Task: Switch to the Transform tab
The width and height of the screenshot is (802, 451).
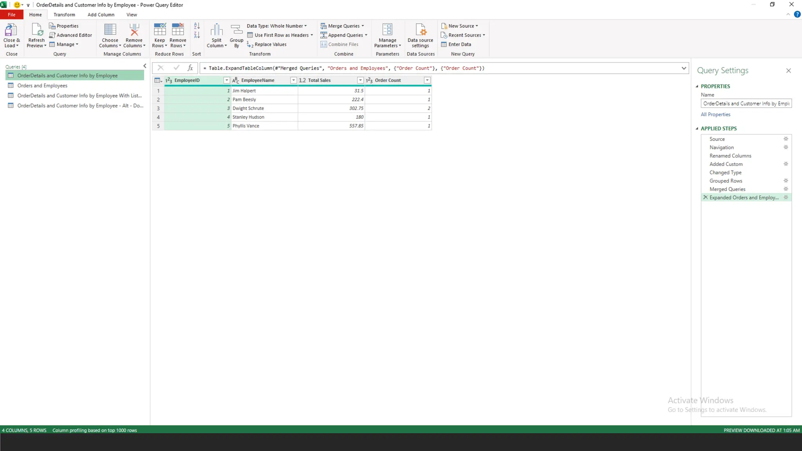Action: 64,15
